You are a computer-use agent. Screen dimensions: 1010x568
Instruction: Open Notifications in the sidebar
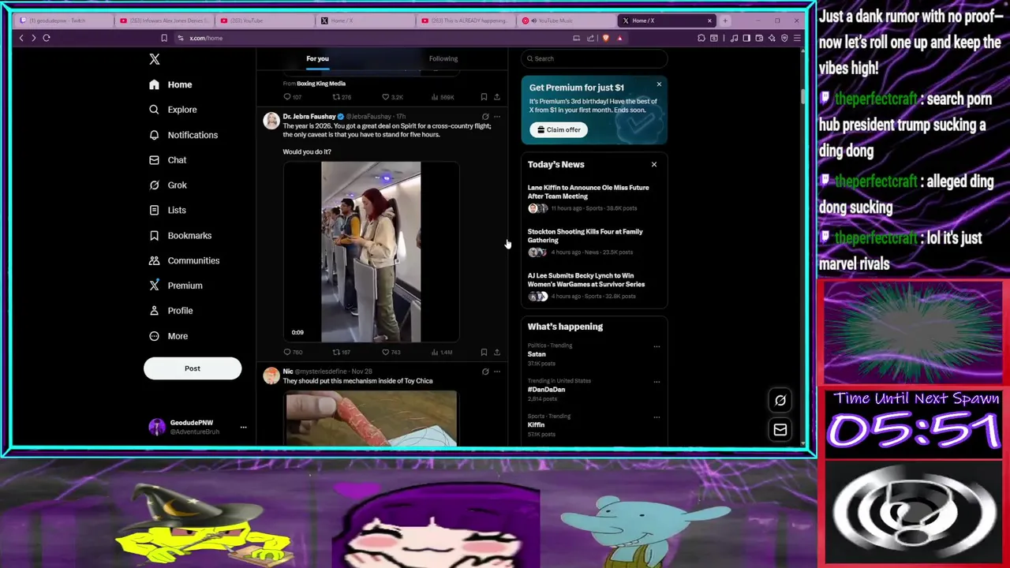[183, 135]
